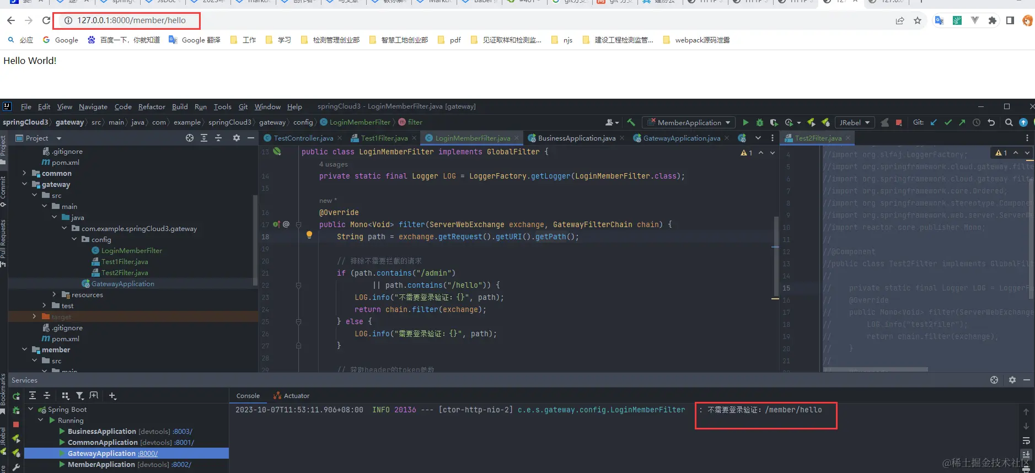This screenshot has height=473, width=1035.
Task: Open 百度一下 bookmark
Action: click(124, 40)
